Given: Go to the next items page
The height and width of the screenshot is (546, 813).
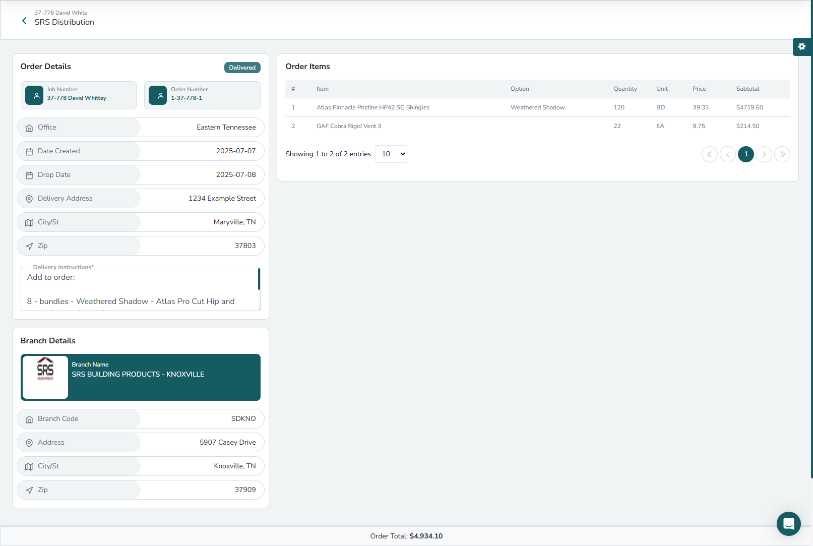Looking at the screenshot, I should tap(764, 154).
